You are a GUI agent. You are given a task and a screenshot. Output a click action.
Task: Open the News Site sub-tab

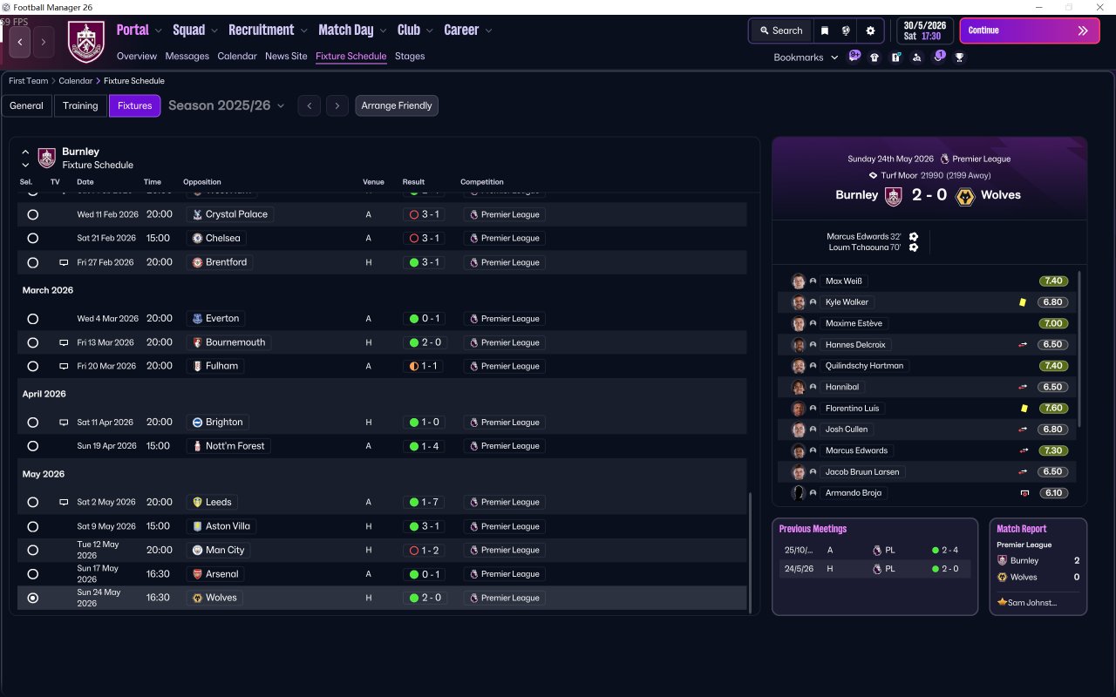click(286, 56)
